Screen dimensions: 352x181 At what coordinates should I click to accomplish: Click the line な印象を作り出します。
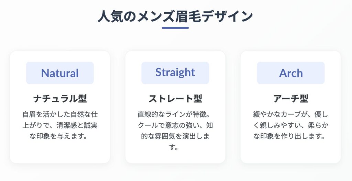pyautogui.click(x=289, y=136)
